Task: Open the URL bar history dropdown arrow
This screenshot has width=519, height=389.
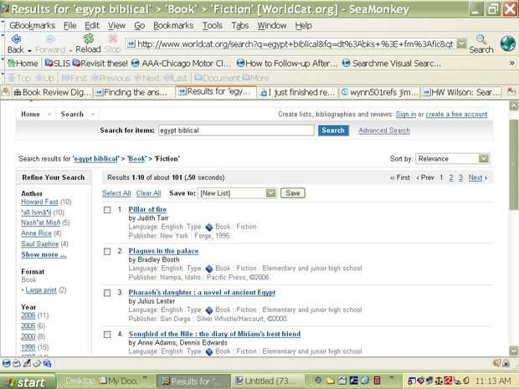Action: (x=461, y=44)
